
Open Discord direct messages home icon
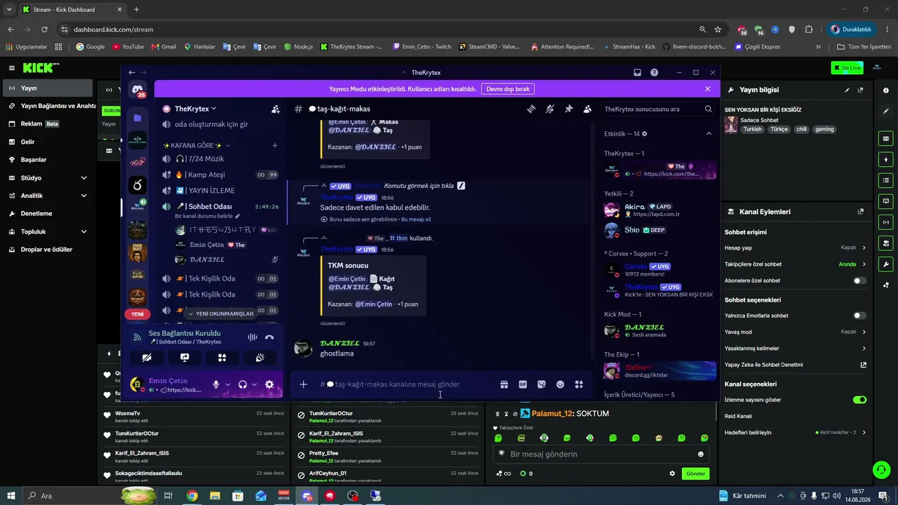(138, 90)
